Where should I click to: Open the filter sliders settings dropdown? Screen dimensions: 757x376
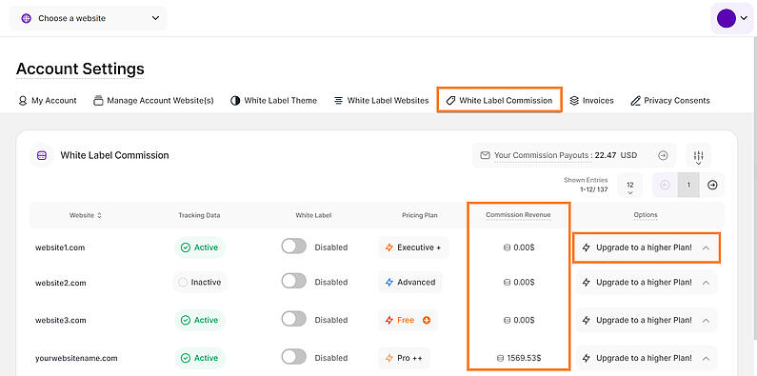pos(699,157)
